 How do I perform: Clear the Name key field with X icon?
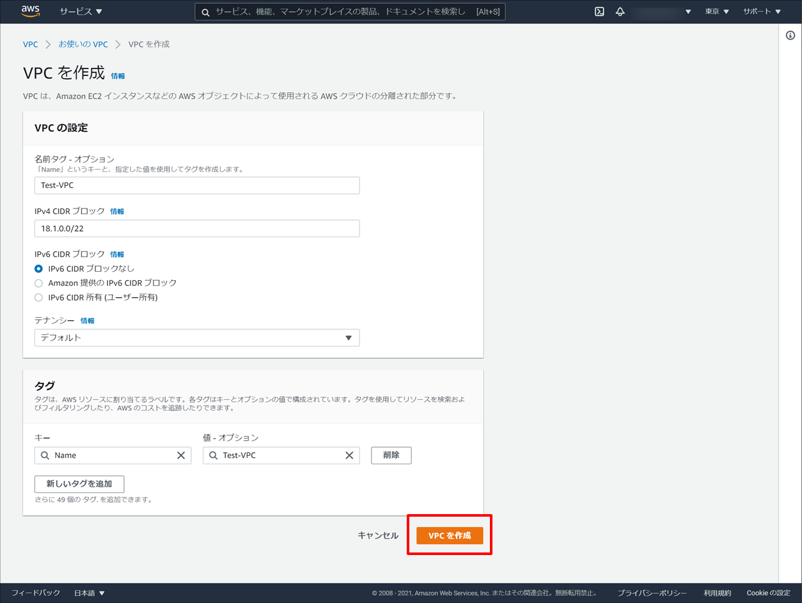pyautogui.click(x=181, y=455)
